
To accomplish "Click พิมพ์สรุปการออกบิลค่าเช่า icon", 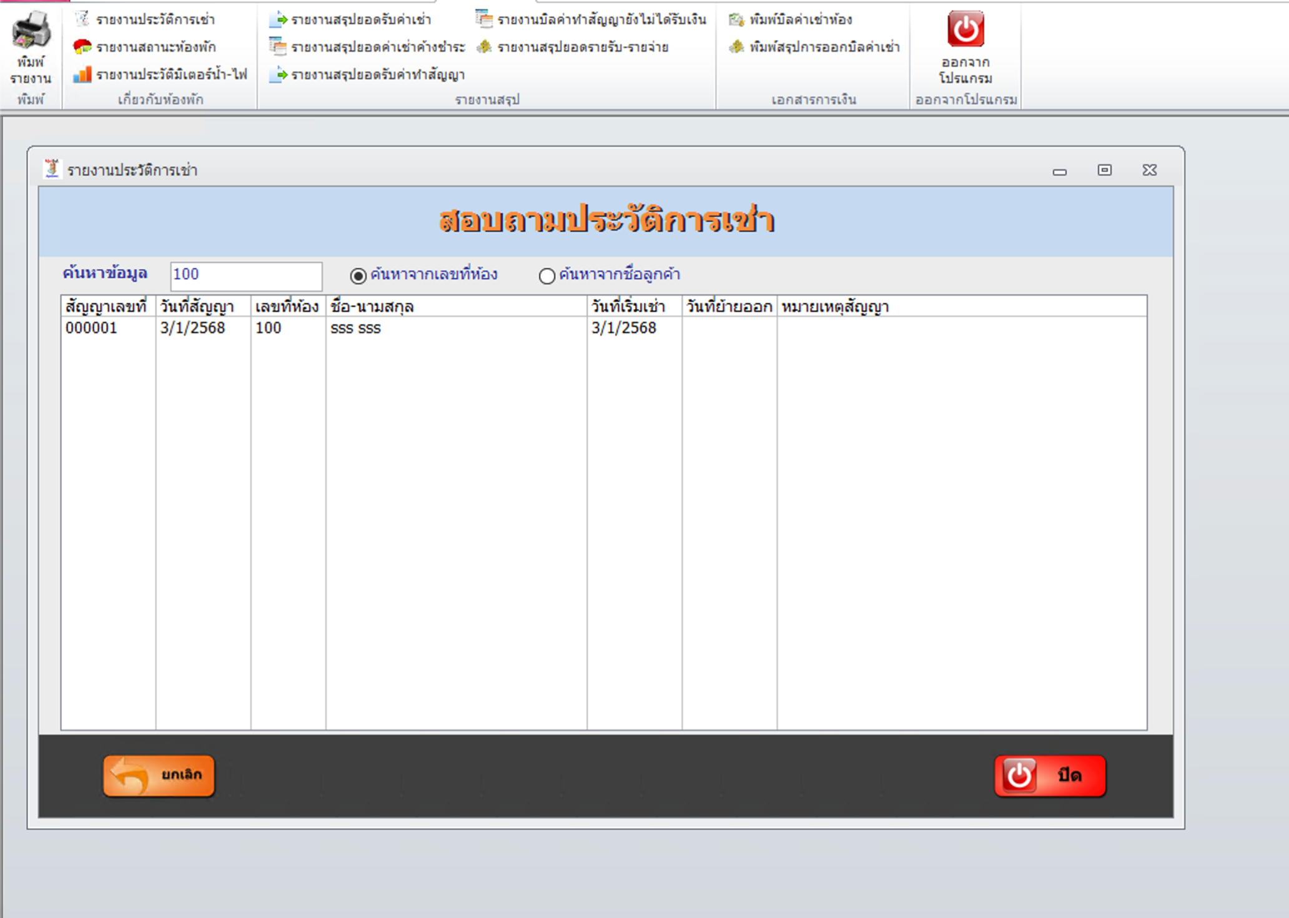I will [x=736, y=47].
